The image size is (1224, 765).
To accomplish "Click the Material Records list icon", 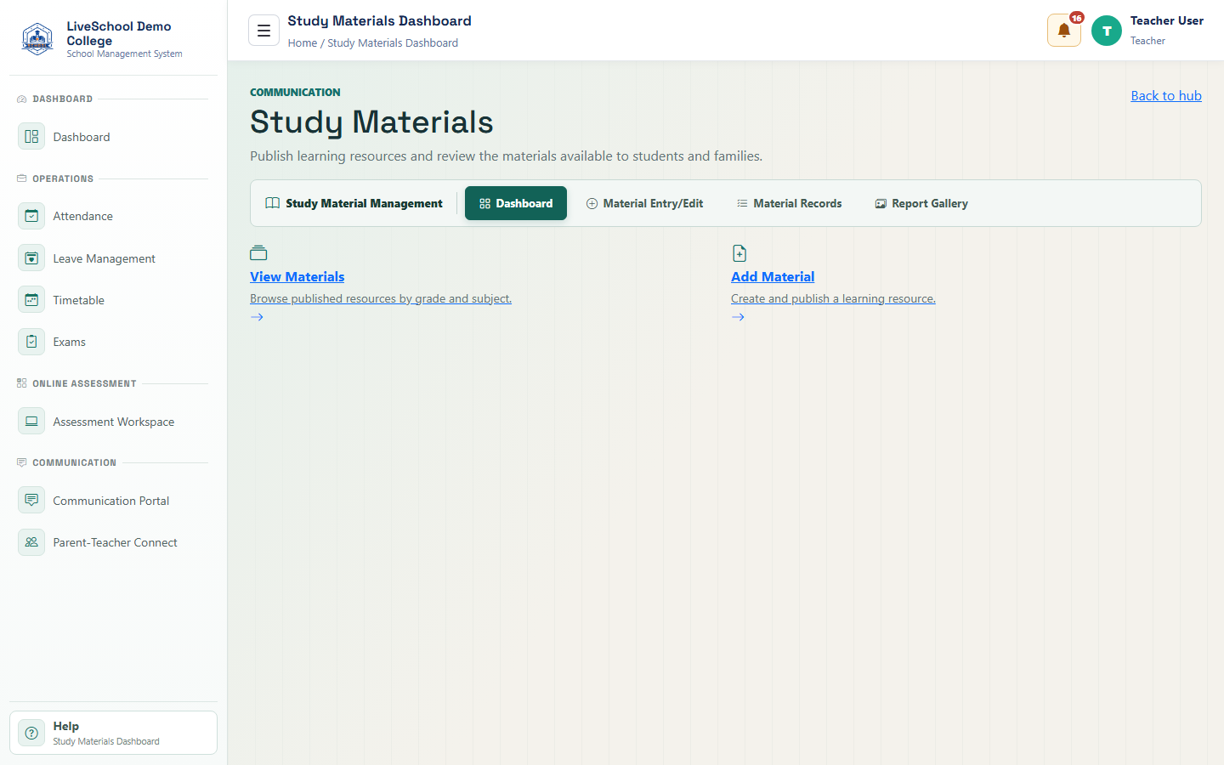I will (x=742, y=203).
